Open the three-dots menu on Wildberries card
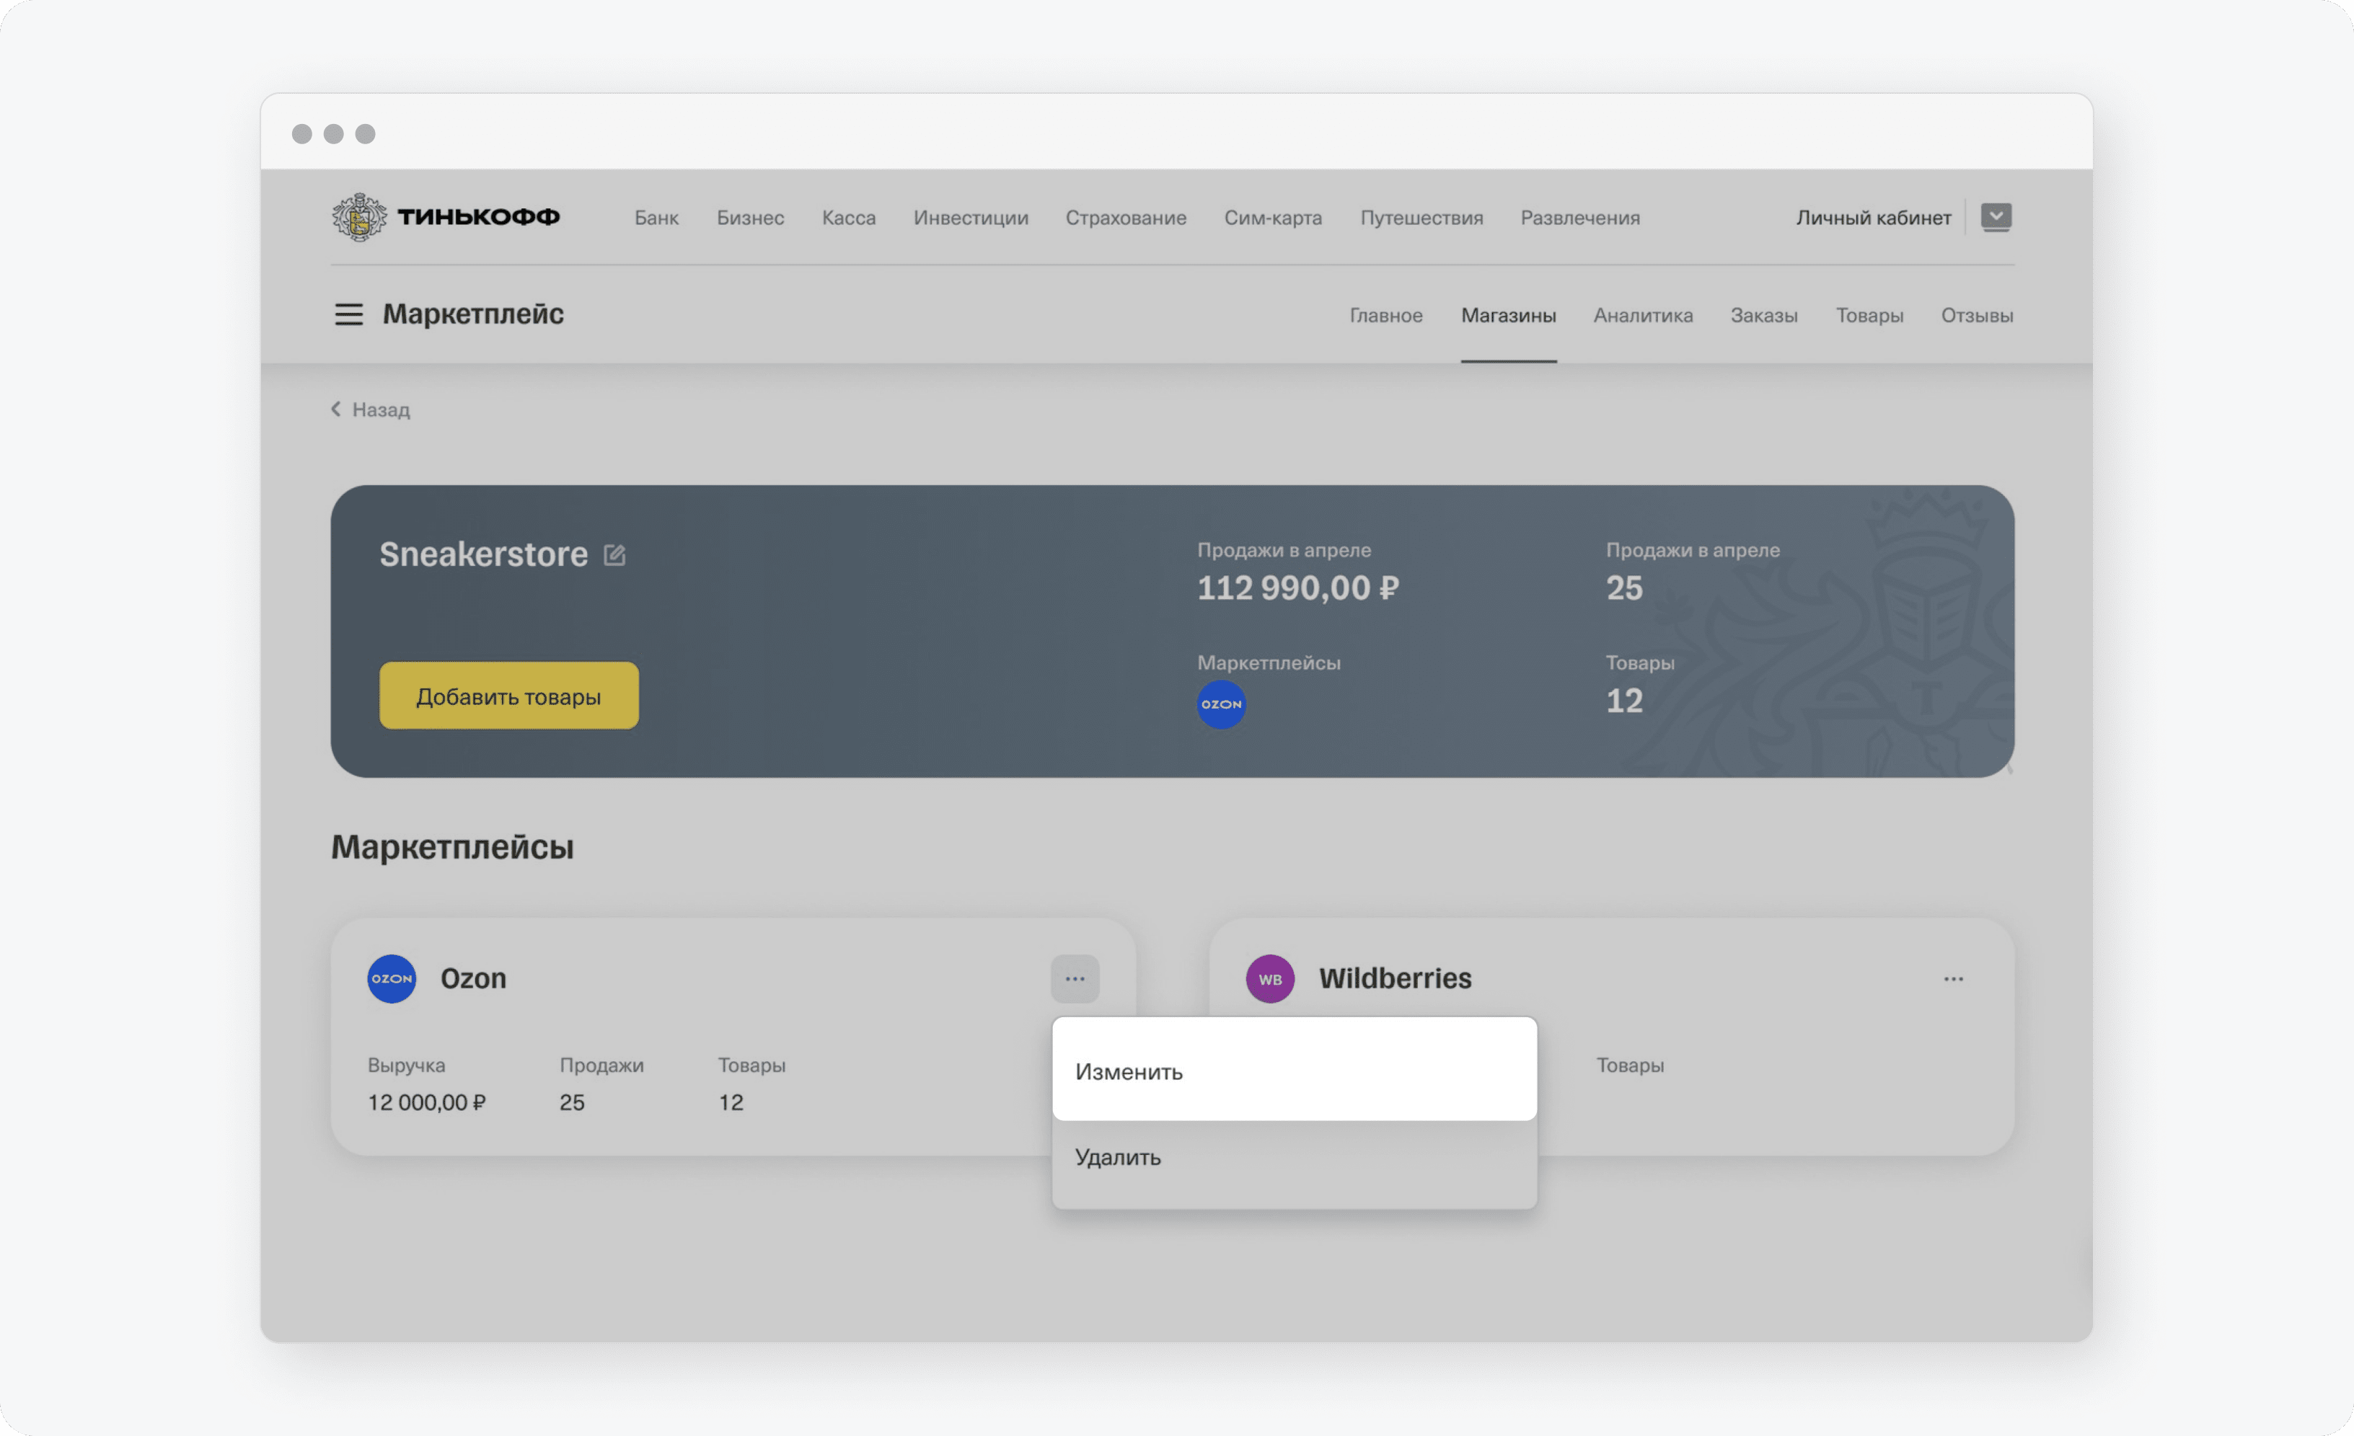 [x=1953, y=979]
